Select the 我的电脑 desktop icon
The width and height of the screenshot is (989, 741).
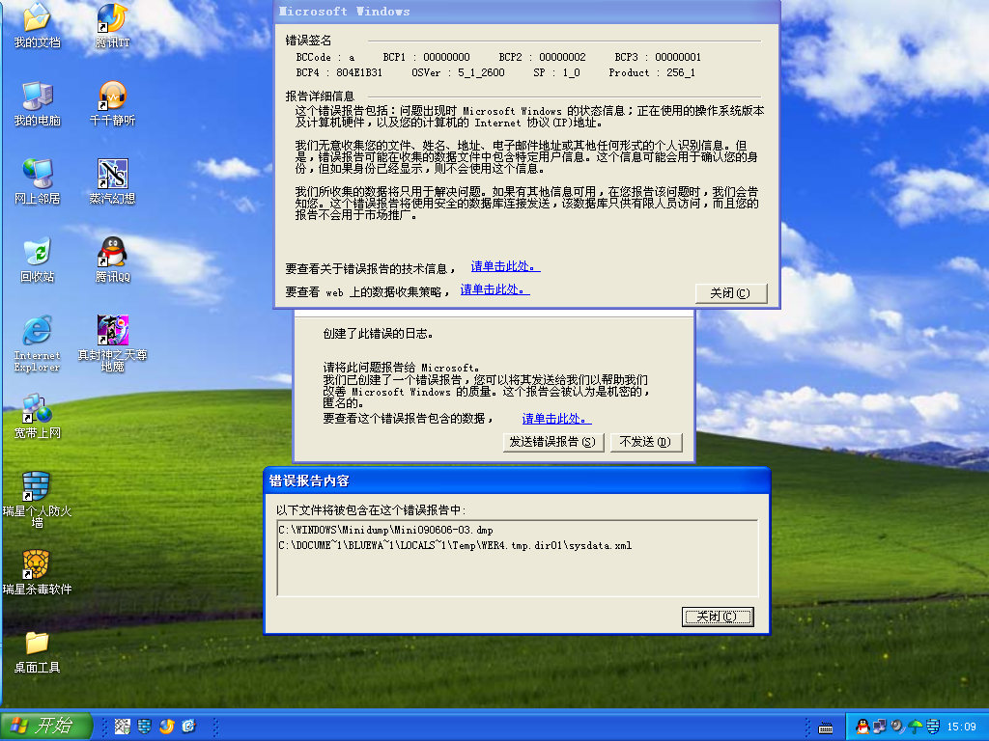click(x=38, y=104)
